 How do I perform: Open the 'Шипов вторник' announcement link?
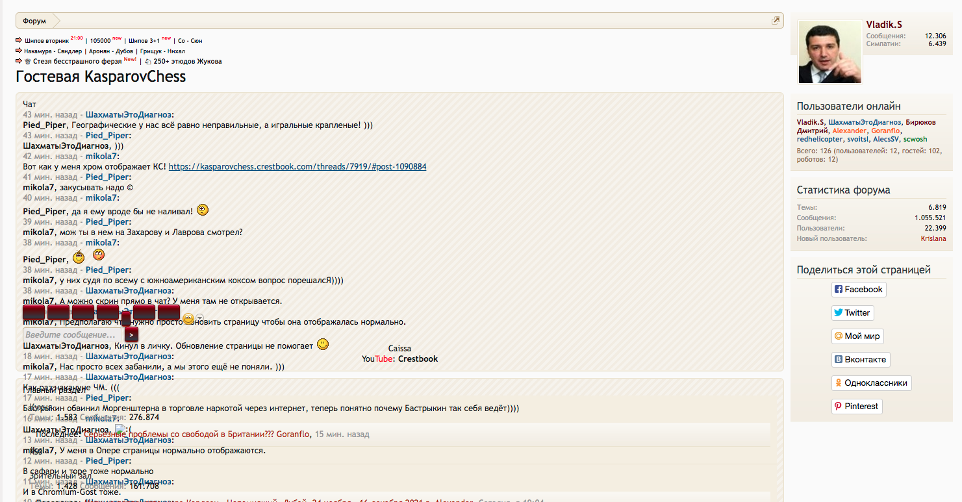pos(47,41)
